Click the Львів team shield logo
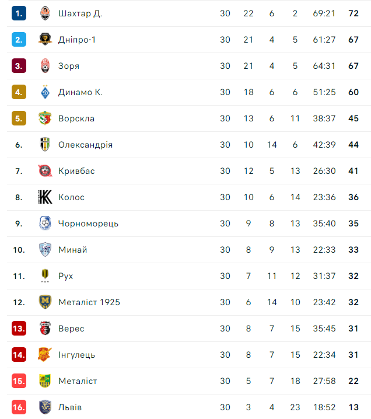The image size is (371, 419). tap(45, 407)
